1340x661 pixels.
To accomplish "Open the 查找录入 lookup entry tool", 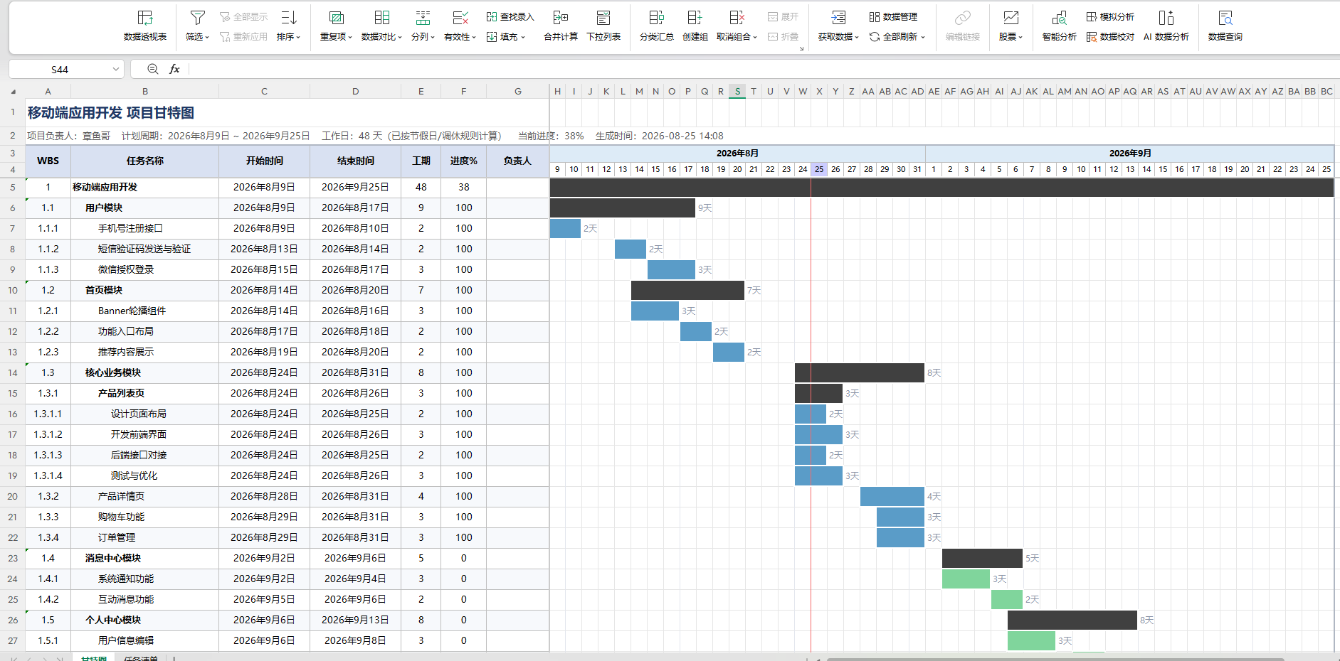I will point(510,17).
